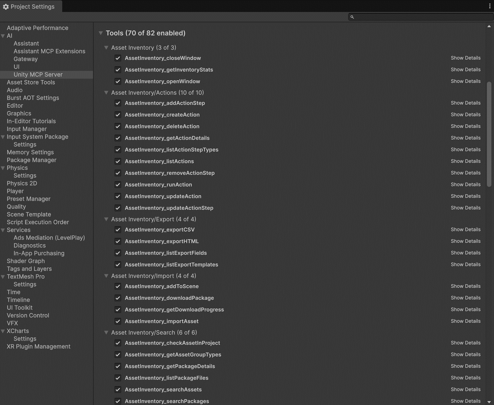Open Package Manager settings
Image resolution: width=494 pixels, height=405 pixels.
(31, 160)
